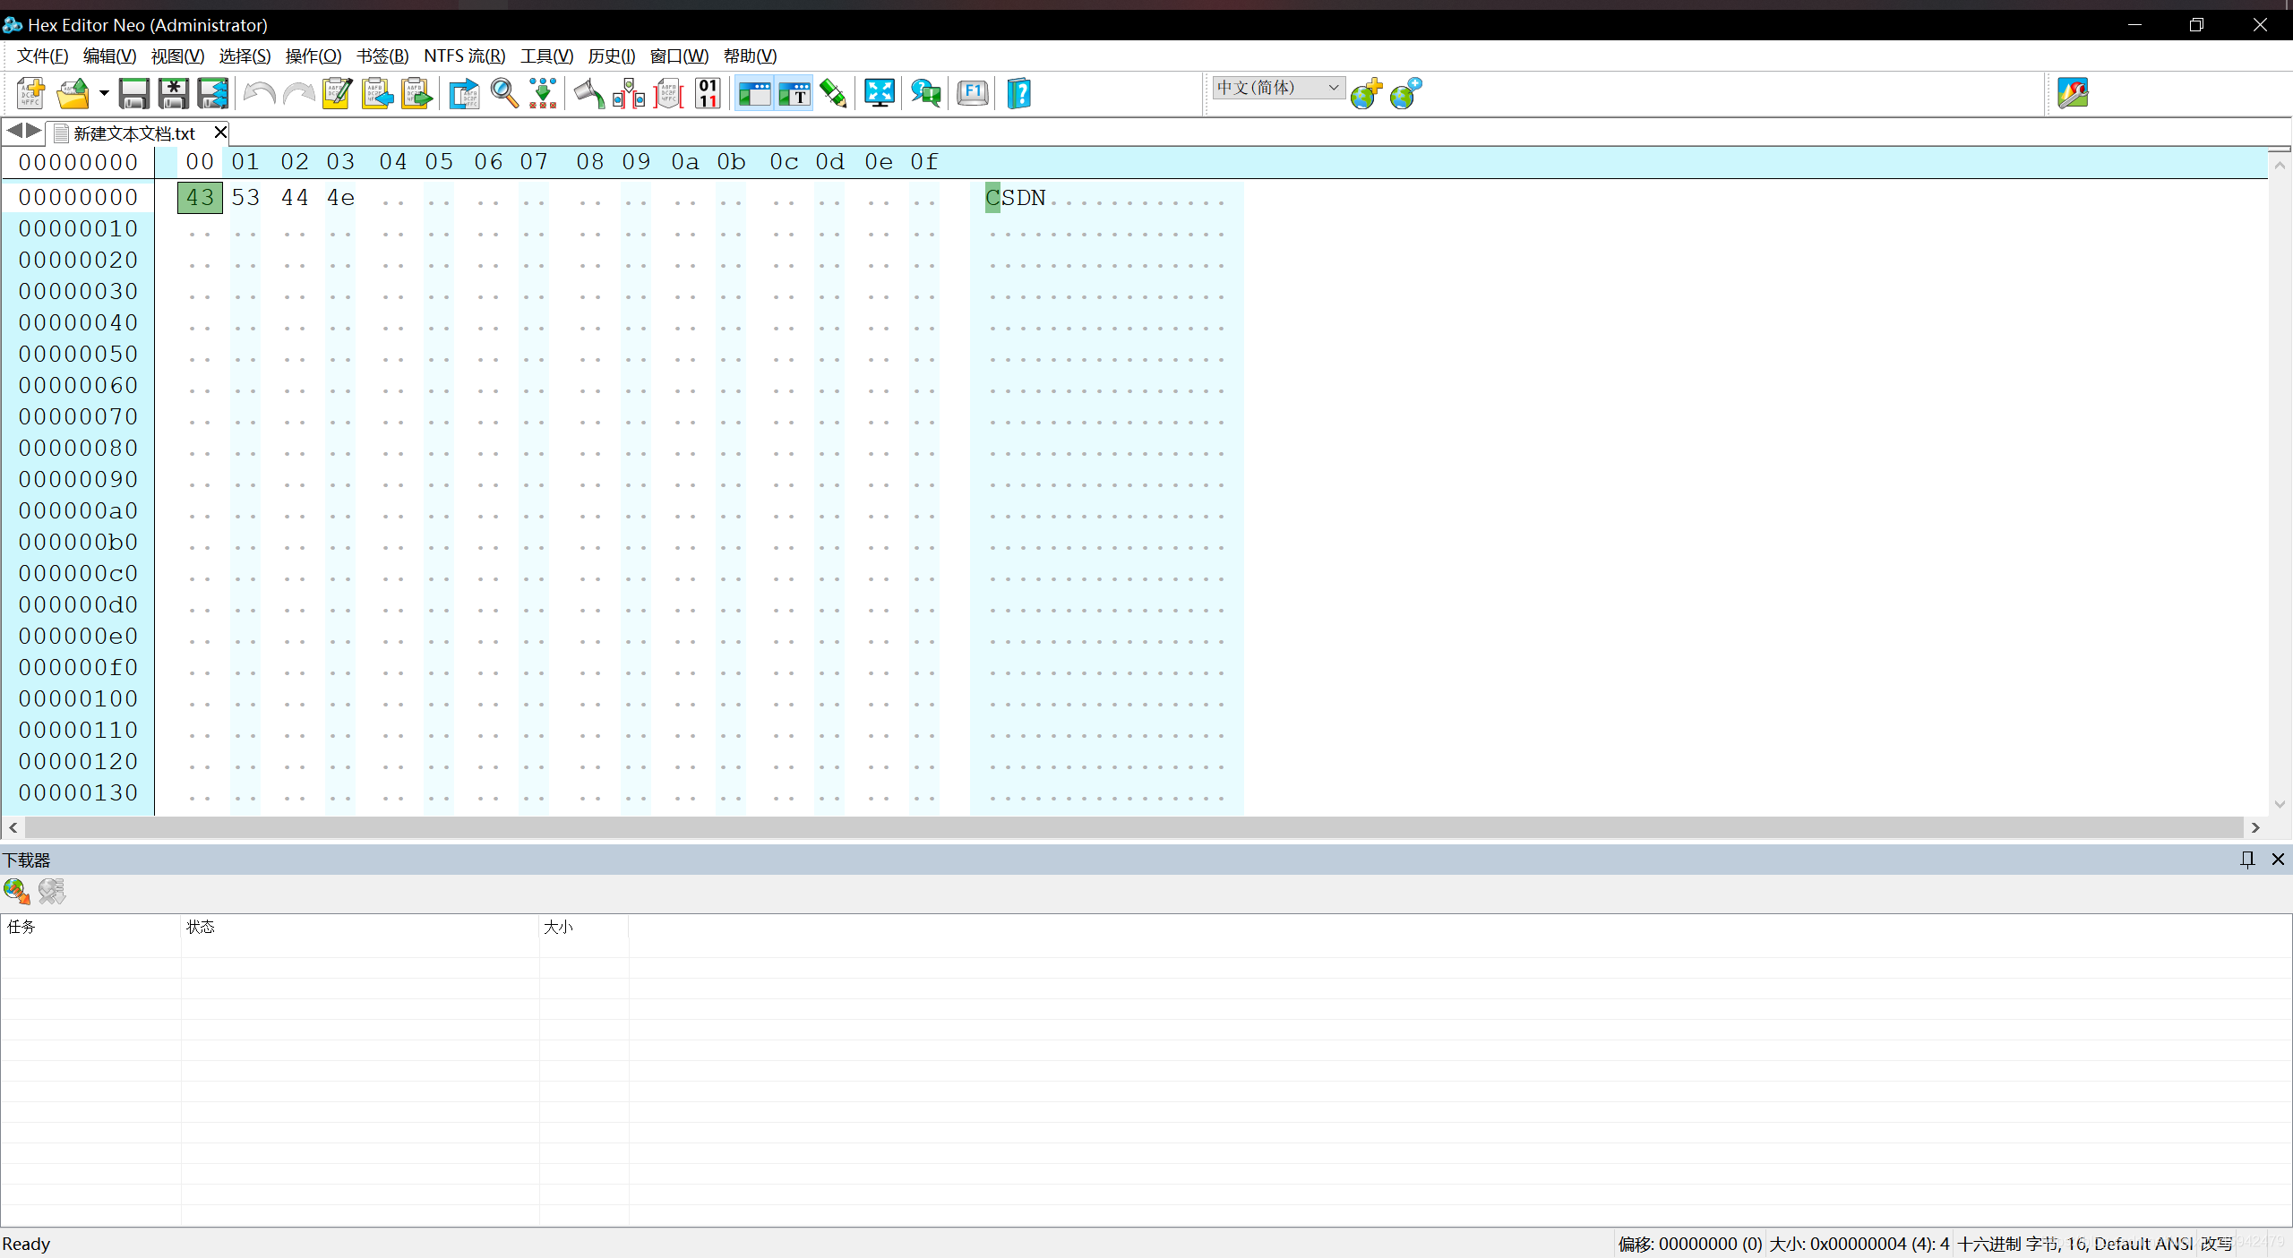2293x1258 pixels.
Task: Open the NTFS 流(R) menu
Action: (464, 56)
